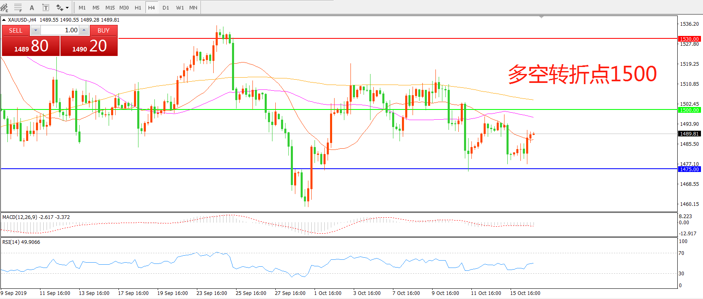Open the arrows tool dropdown arrow
This screenshot has width=703, height=299.
(x=67, y=8)
